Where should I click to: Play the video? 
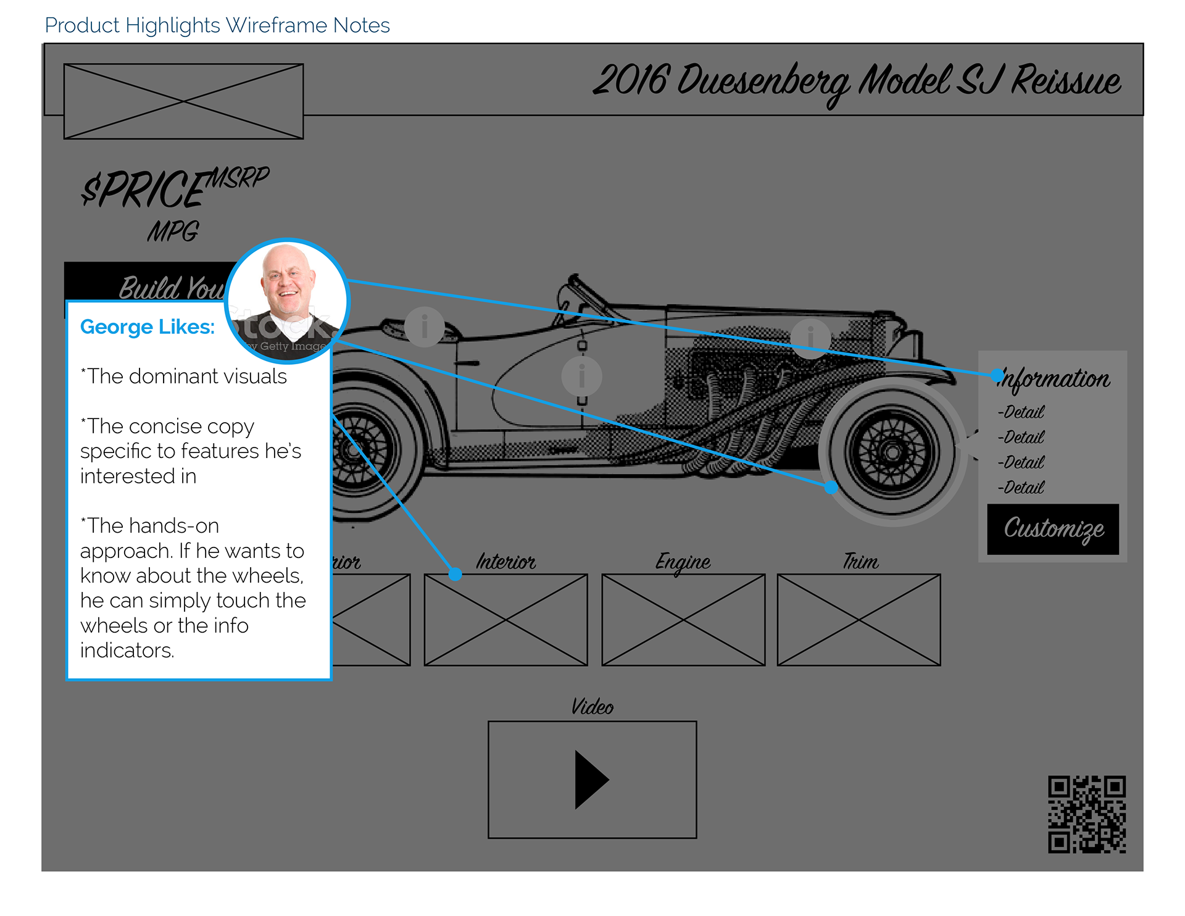pos(592,780)
